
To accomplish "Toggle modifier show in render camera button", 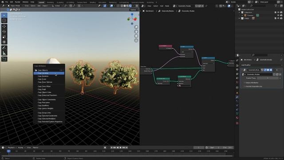I will coord(271,70).
